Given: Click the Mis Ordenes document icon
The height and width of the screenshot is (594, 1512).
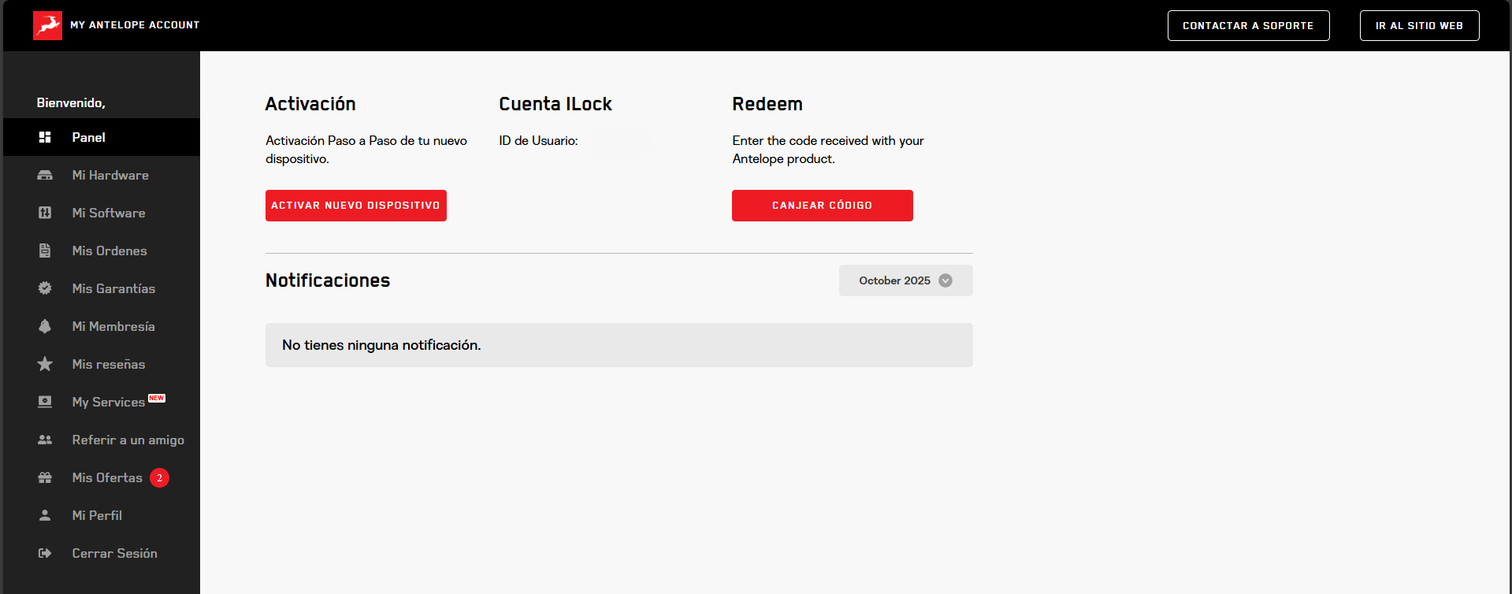Looking at the screenshot, I should (x=45, y=251).
